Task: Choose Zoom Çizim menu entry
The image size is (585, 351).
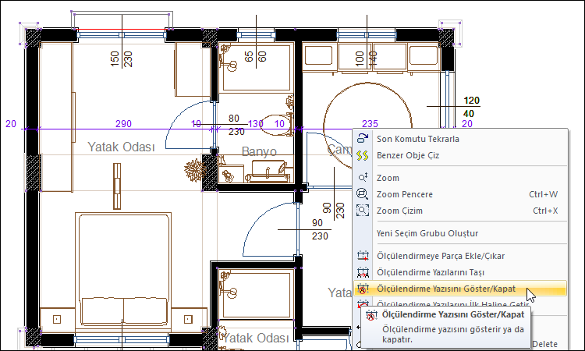Action: [460, 211]
